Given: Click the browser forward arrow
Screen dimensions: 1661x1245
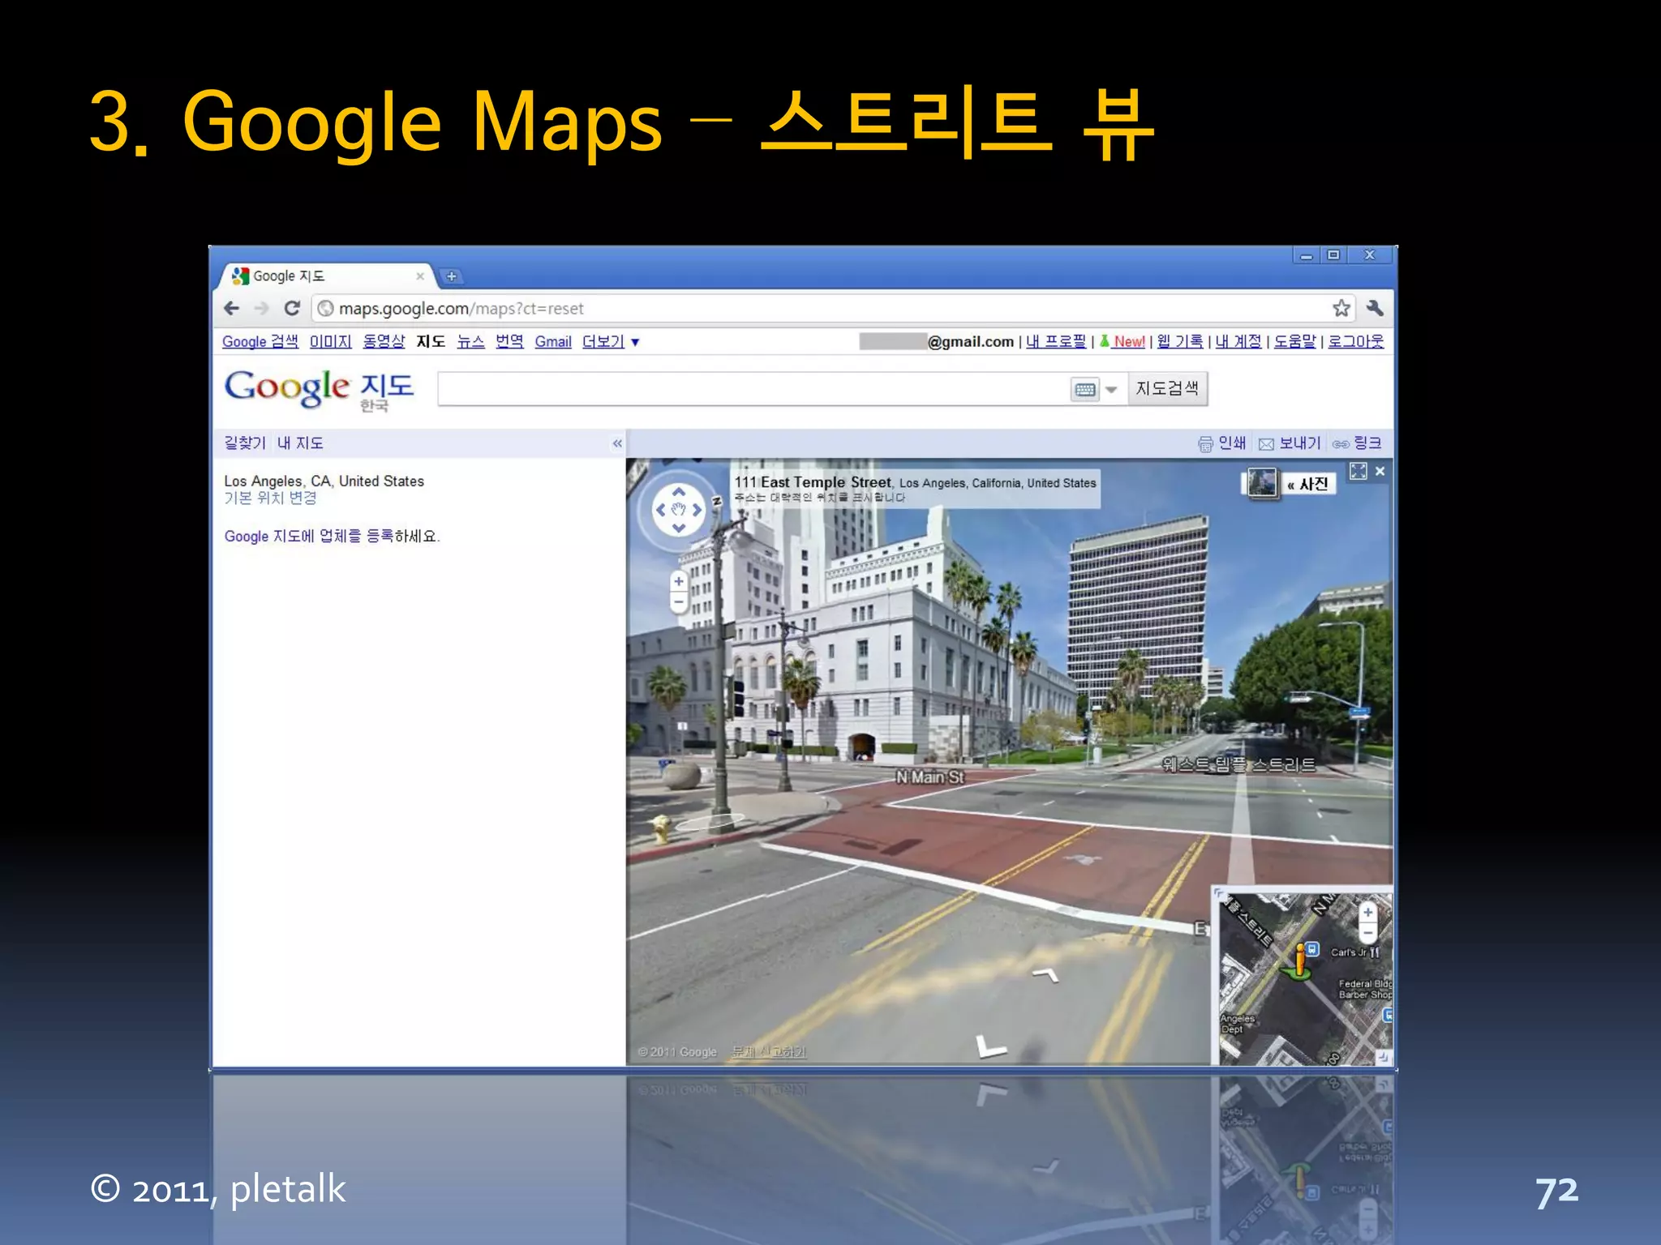Looking at the screenshot, I should click(261, 309).
